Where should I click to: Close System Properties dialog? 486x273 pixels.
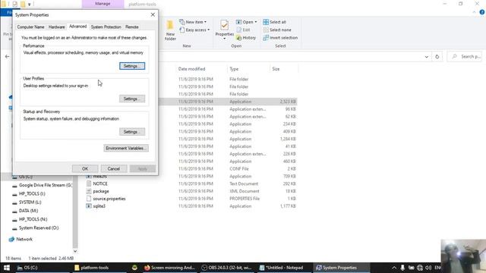[x=153, y=14]
